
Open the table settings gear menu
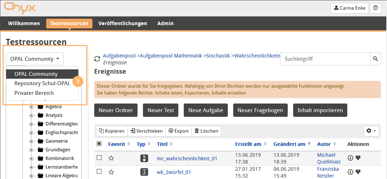pos(371,131)
